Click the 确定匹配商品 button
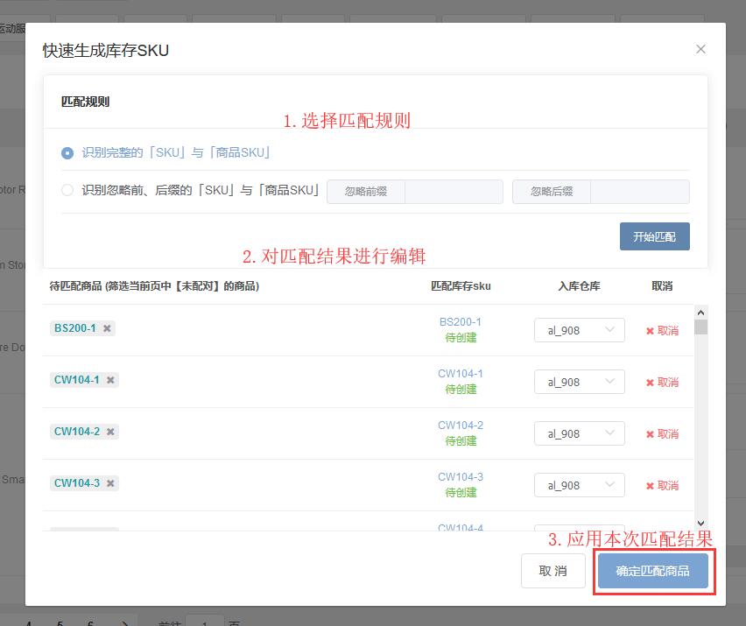This screenshot has height=626, width=746. pyautogui.click(x=653, y=571)
